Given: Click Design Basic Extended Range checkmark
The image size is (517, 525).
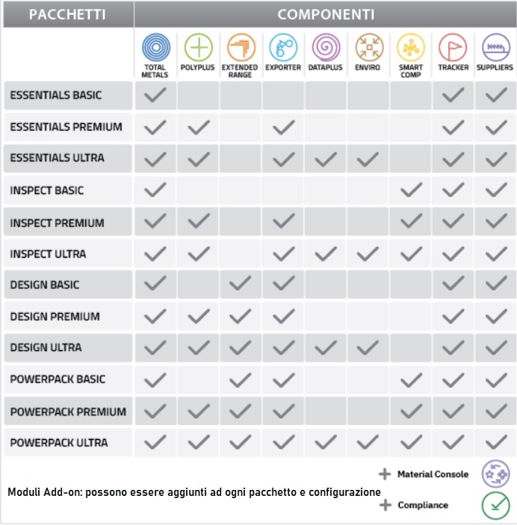Looking at the screenshot, I should (241, 284).
